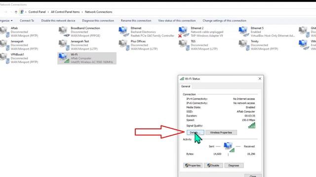
Task: Select the Aftab connection icon
Action: (x=4, y=32)
